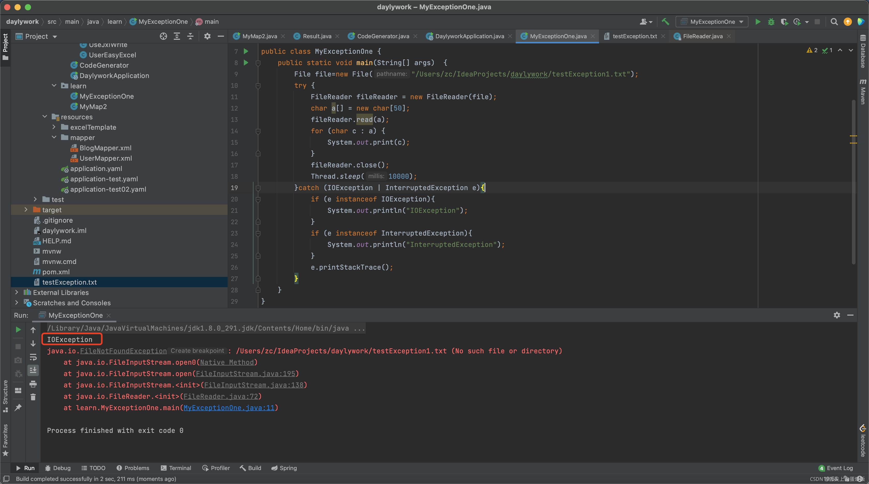Open MyExceptionOne.java:11 stack trace link
The height and width of the screenshot is (484, 869).
click(229, 408)
